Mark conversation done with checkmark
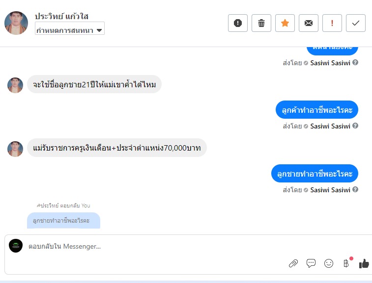The image size is (372, 283). pyautogui.click(x=356, y=23)
